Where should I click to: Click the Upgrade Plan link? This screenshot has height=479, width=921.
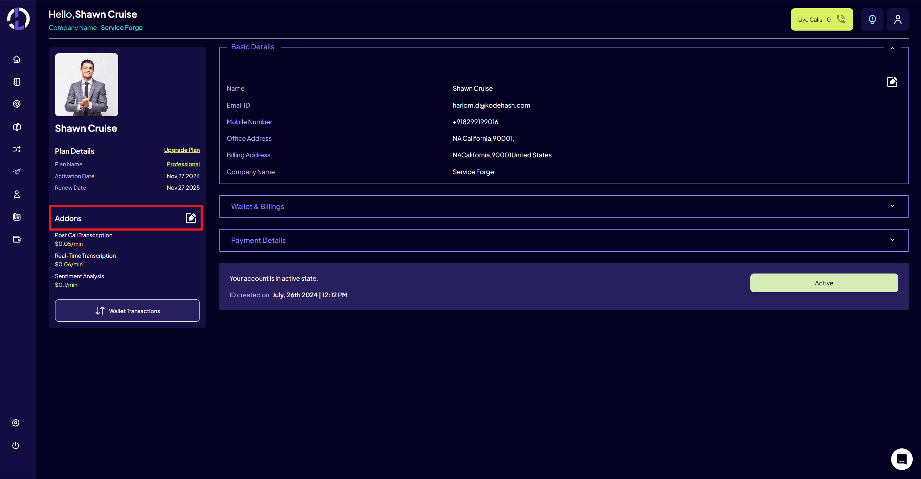181,149
